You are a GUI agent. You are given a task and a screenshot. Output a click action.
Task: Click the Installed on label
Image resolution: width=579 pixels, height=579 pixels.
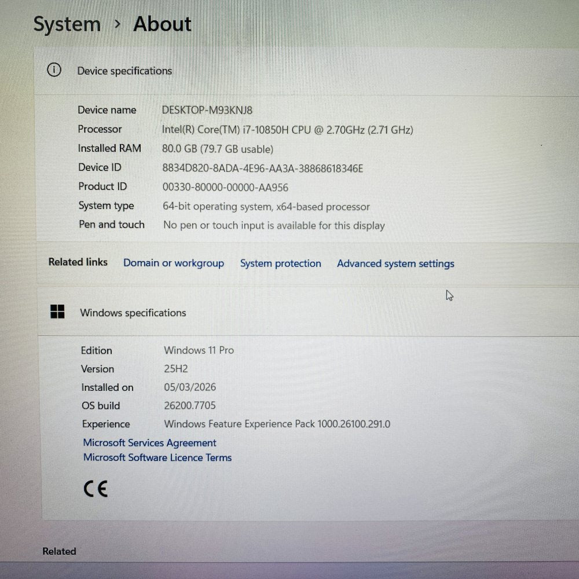click(x=108, y=387)
